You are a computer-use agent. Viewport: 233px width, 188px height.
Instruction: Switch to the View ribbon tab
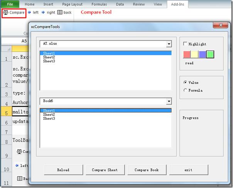coord(158,4)
